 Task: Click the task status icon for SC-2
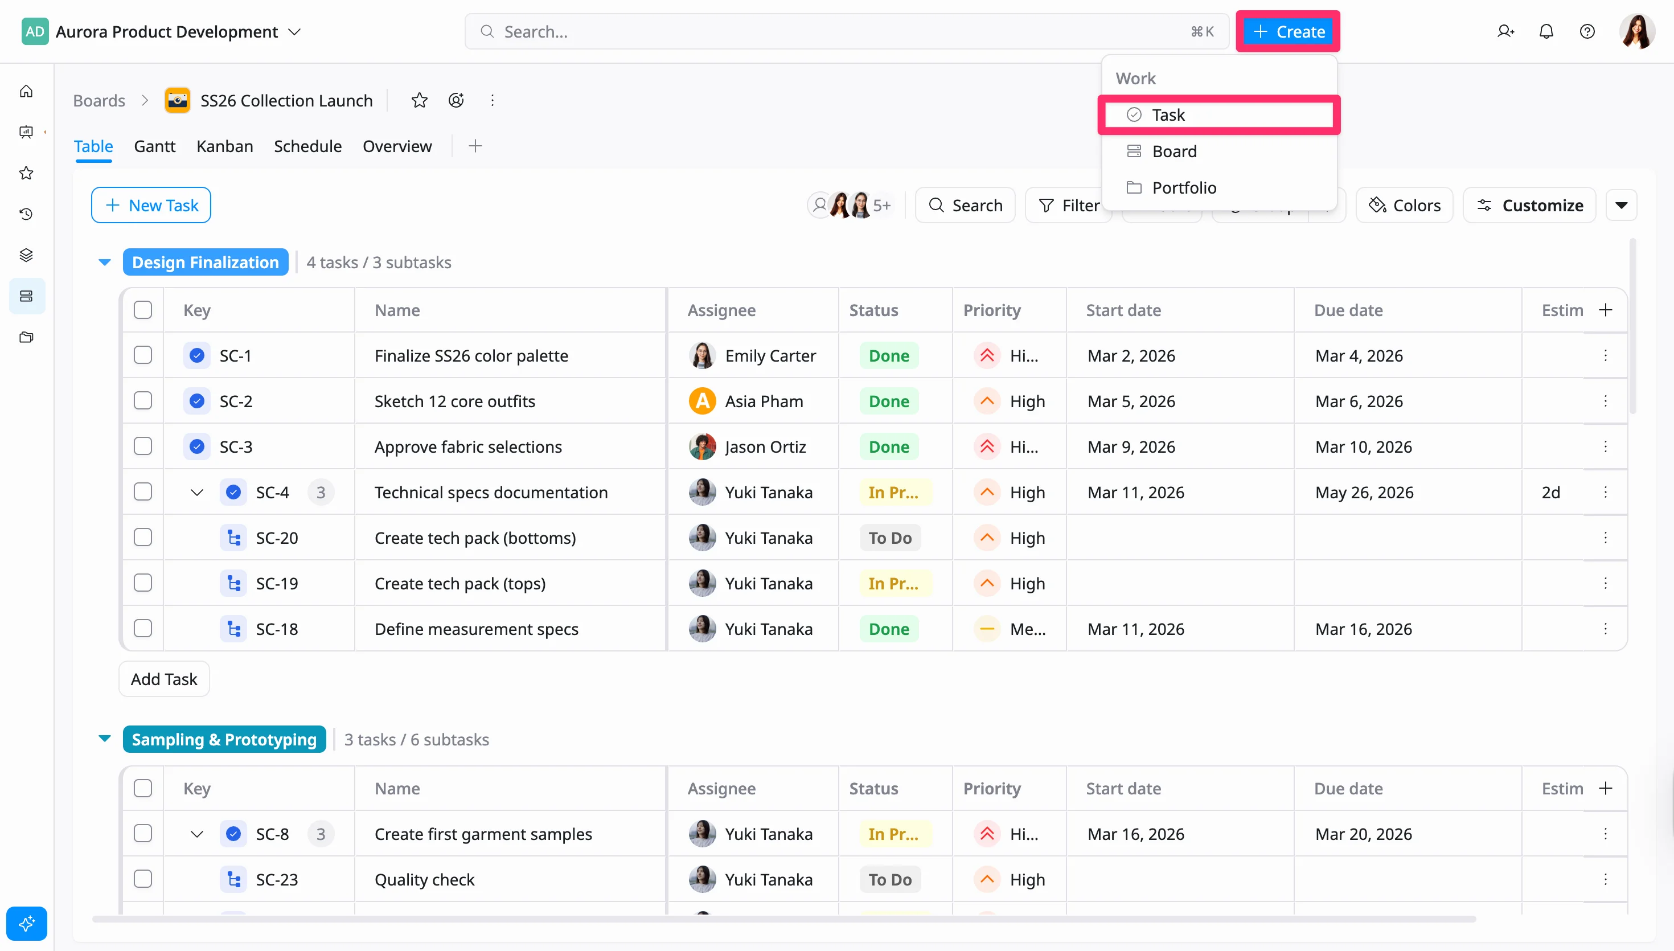tap(196, 401)
